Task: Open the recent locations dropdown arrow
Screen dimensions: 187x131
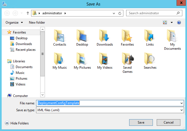Action: coord(21,13)
